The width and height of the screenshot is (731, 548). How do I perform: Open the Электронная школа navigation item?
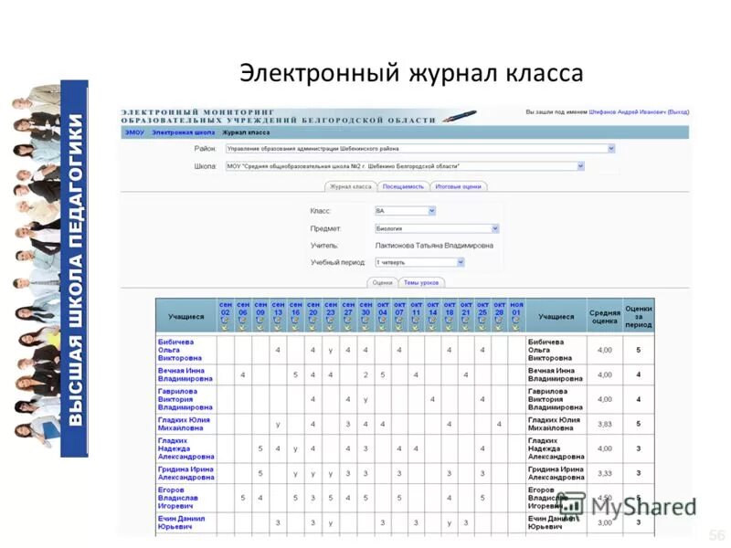coord(184,132)
